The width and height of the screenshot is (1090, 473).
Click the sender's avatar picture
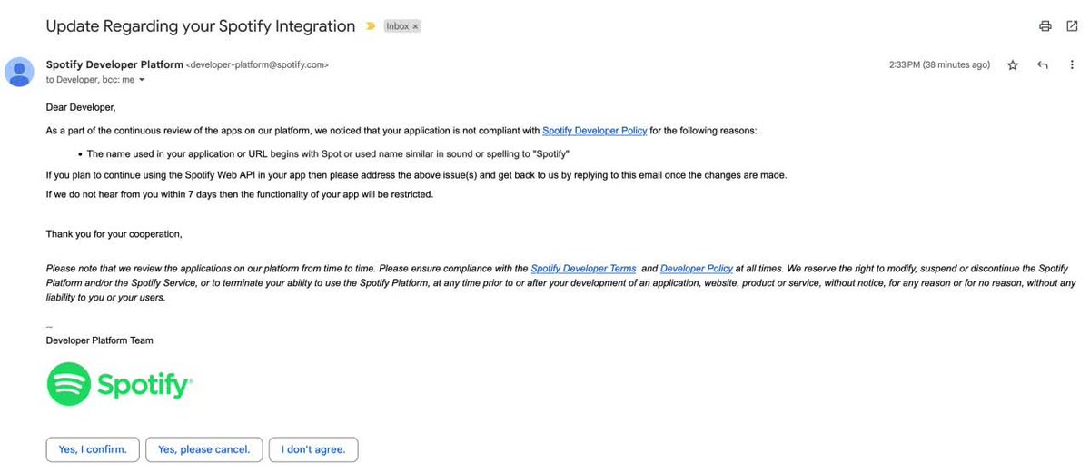tap(19, 71)
